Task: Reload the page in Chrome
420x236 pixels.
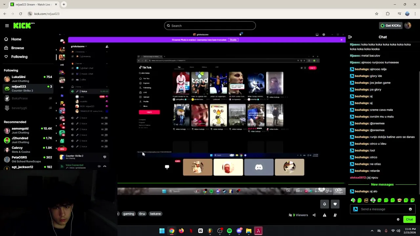Action: click(20, 14)
